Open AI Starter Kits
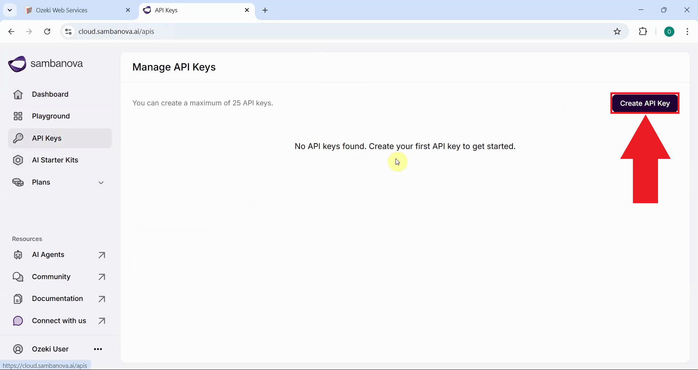The image size is (698, 370). click(x=55, y=160)
